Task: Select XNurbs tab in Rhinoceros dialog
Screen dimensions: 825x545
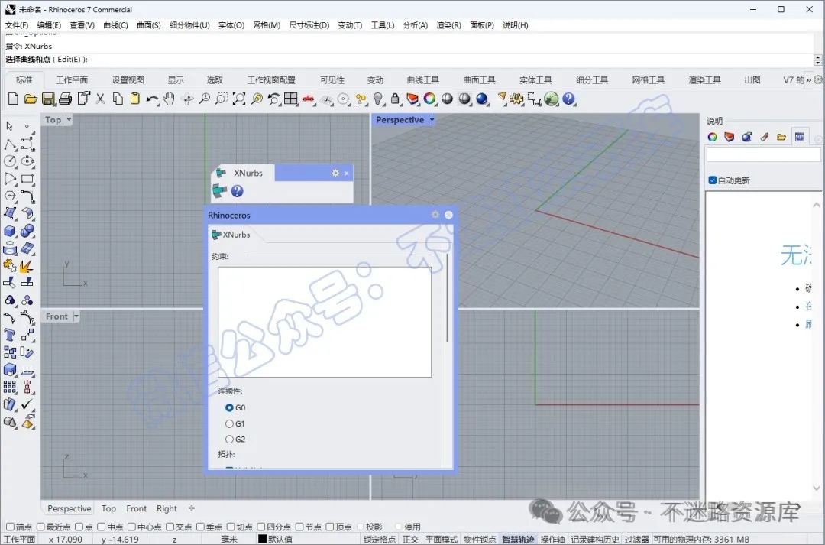Action: click(231, 235)
